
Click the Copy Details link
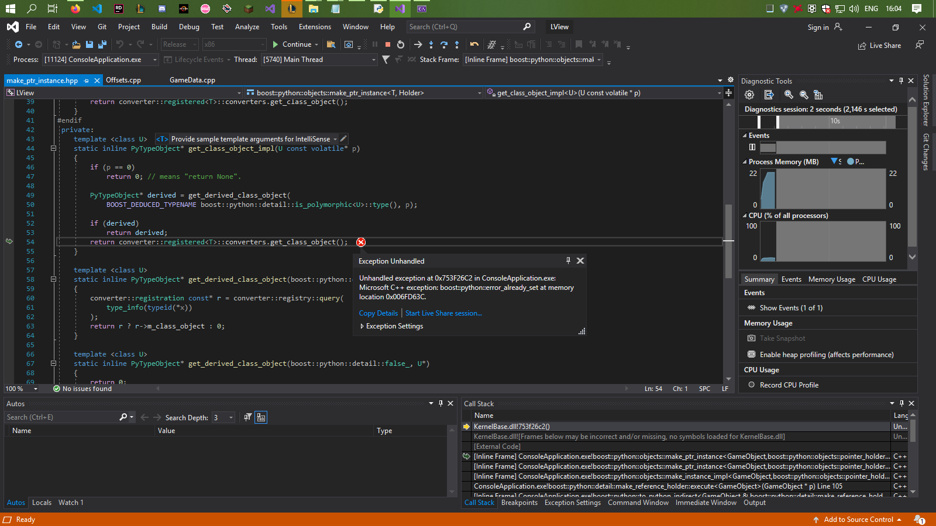point(378,313)
